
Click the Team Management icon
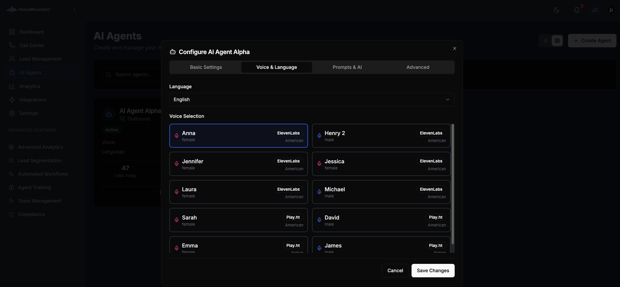[11, 201]
